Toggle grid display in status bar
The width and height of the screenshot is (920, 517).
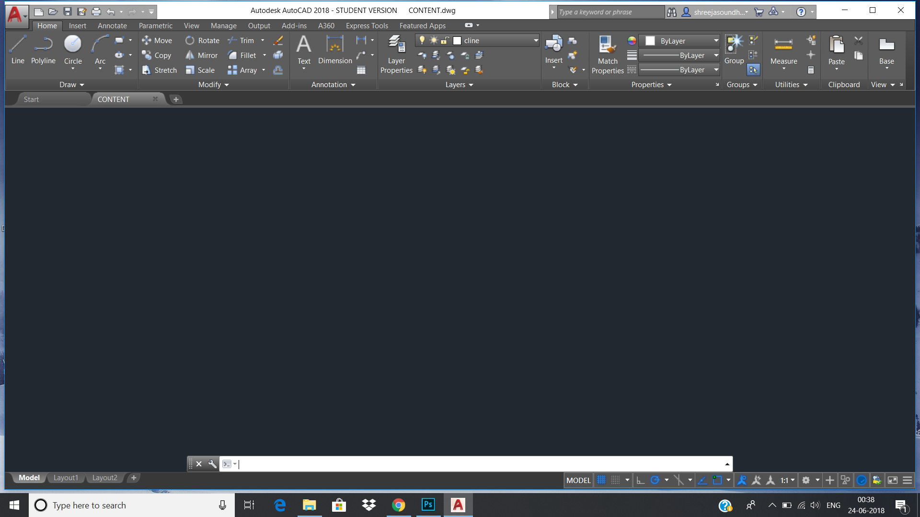point(601,480)
